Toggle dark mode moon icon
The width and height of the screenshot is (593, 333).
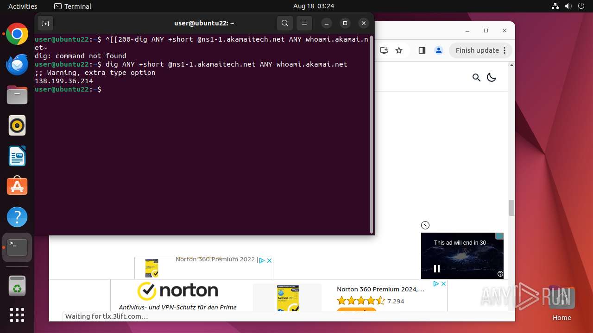[x=492, y=77]
